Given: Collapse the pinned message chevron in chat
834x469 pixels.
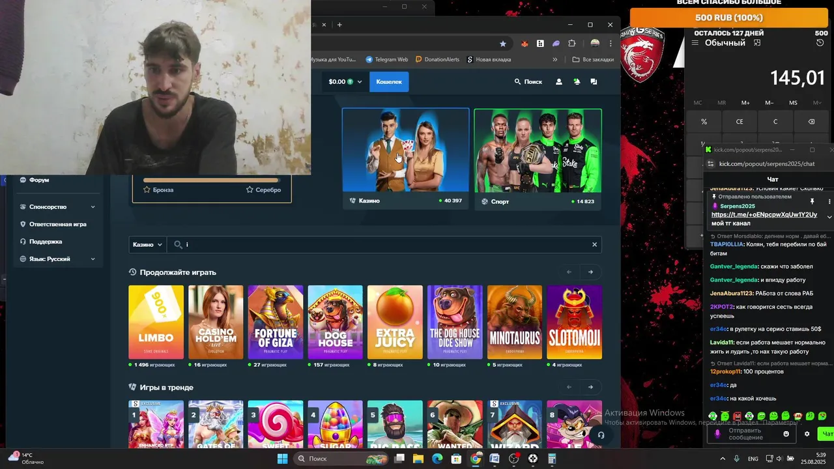Looking at the screenshot, I should [829, 217].
